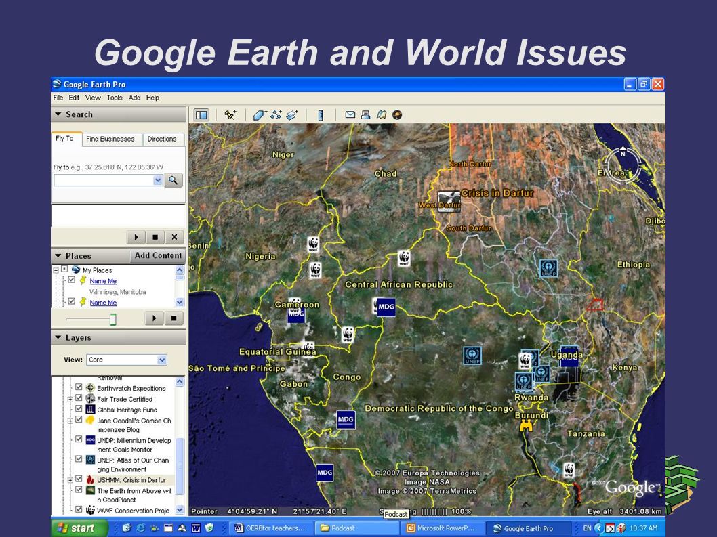The width and height of the screenshot is (717, 537).
Task: Expand USHMM Crisis in Darfur layer
Action: (x=70, y=480)
